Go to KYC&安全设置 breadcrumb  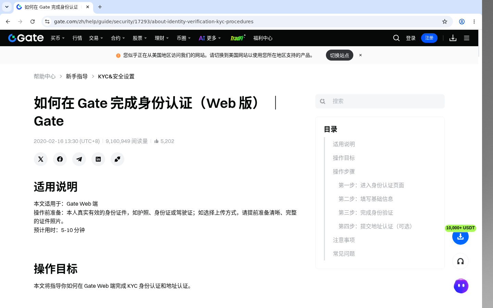pyautogui.click(x=116, y=76)
